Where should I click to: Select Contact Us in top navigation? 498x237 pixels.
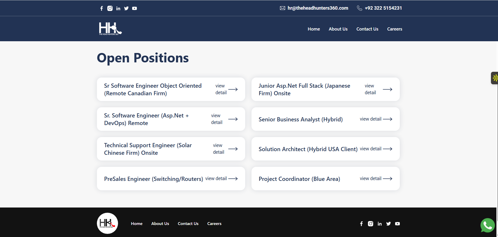coord(367,29)
